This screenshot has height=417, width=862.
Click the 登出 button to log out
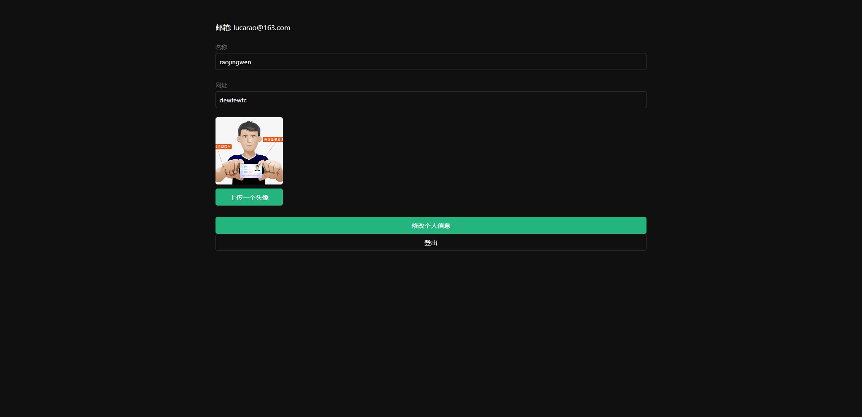(431, 242)
